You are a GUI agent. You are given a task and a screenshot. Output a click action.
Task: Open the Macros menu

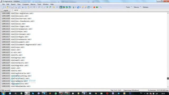[33, 4]
